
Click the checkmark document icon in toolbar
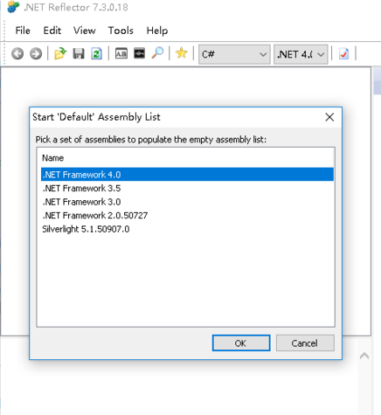344,54
